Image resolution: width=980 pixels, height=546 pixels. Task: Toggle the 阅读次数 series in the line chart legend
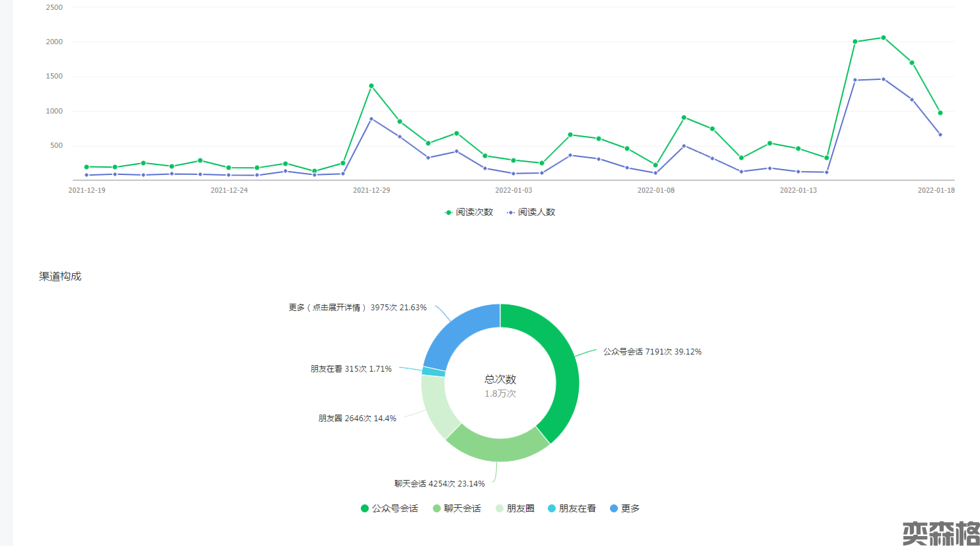click(x=469, y=212)
